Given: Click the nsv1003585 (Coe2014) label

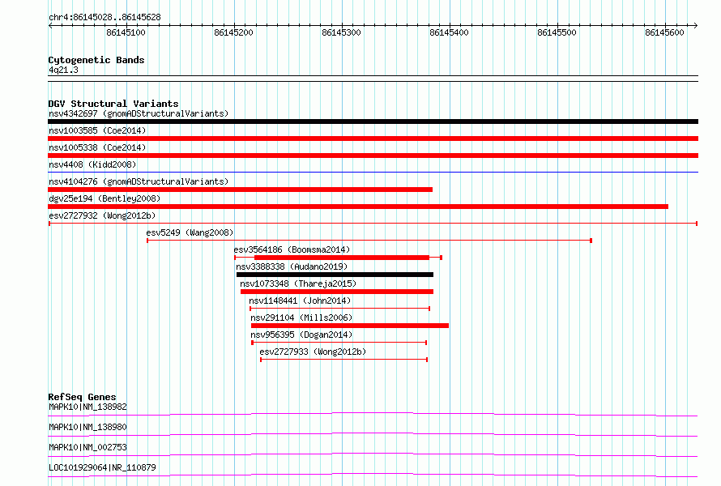Looking at the screenshot, I should click(x=97, y=130).
